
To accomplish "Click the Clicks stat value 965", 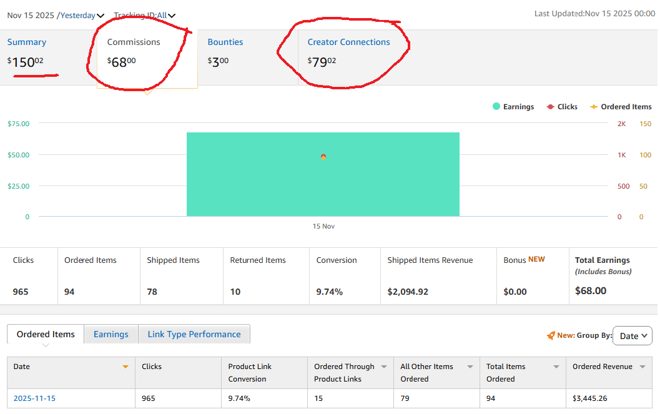I will click(x=21, y=292).
